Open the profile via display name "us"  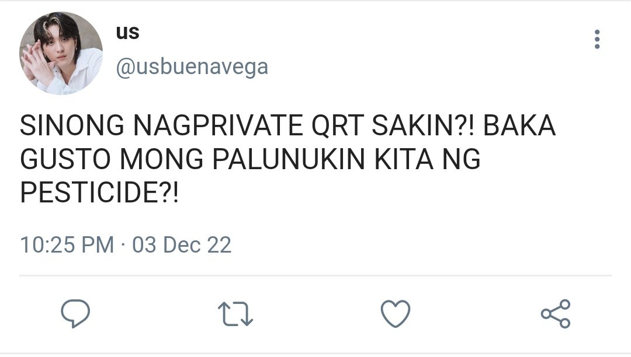[127, 33]
